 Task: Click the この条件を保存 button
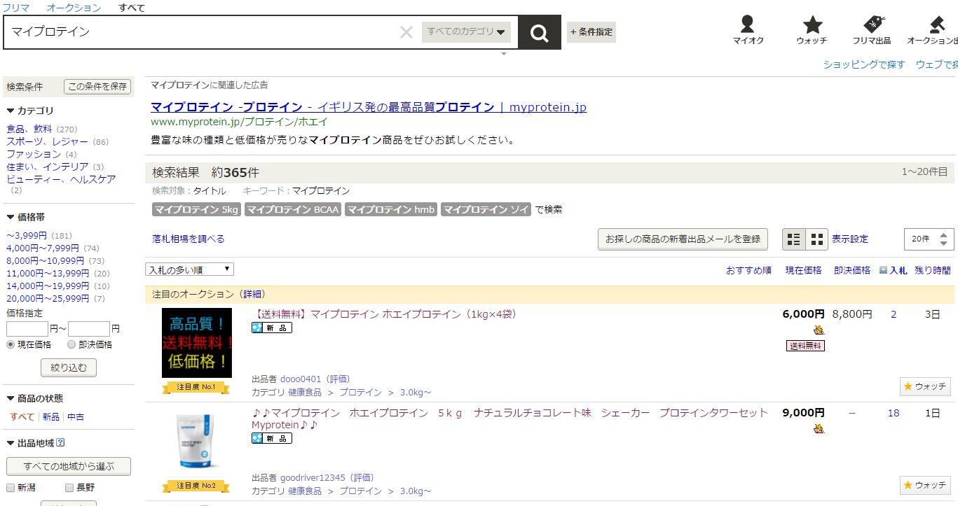click(x=97, y=87)
